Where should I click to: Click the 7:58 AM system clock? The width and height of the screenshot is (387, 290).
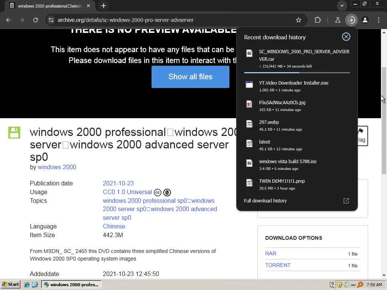(x=374, y=285)
